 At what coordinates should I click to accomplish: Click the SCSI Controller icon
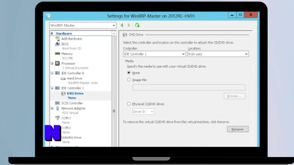[57, 103]
